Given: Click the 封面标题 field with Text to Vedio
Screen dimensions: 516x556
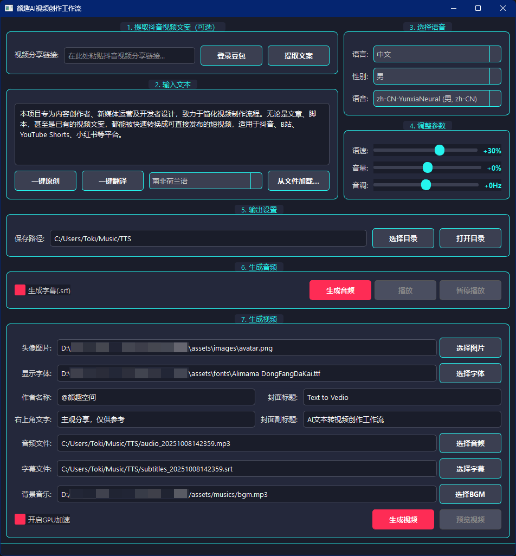Looking at the screenshot, I should 402,397.
